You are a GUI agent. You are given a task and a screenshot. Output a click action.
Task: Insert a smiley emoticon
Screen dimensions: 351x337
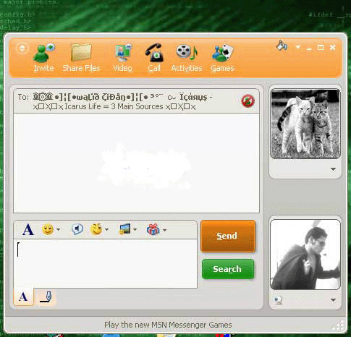click(48, 229)
